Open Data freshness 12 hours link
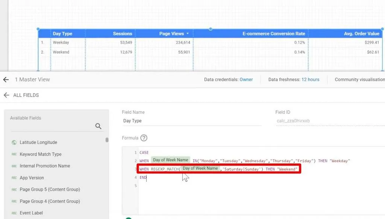This screenshot has height=219, width=385. point(310,80)
